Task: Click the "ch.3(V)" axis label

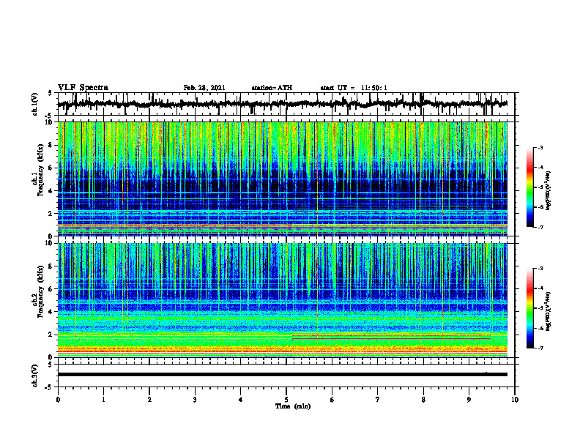Action: point(35,376)
